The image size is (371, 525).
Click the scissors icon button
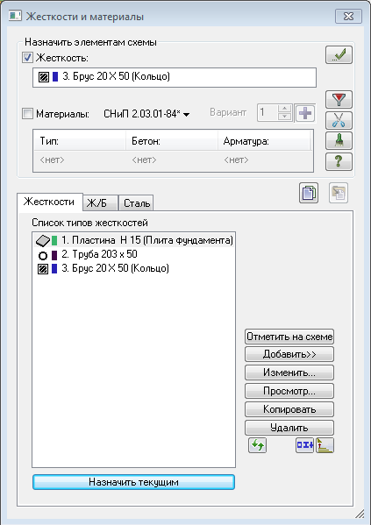[x=339, y=120]
